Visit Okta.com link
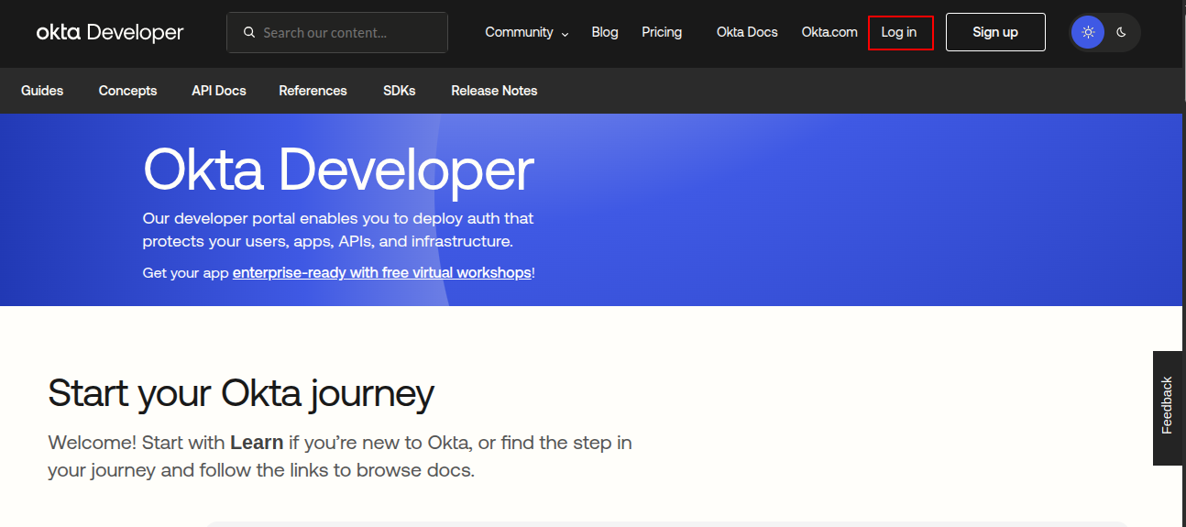This screenshot has height=527, width=1186. (829, 32)
